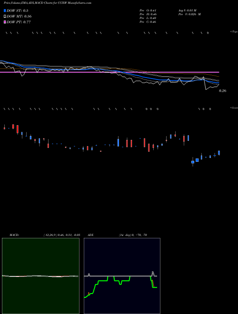
Task: Click the blue DOW ST legend swatch
Action: point(5,10)
